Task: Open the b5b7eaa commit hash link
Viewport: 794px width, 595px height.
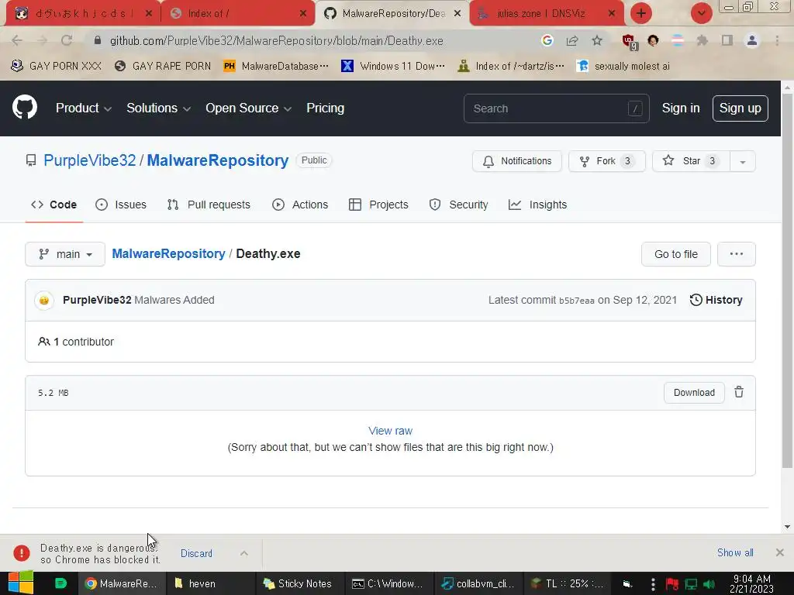Action: pyautogui.click(x=577, y=301)
